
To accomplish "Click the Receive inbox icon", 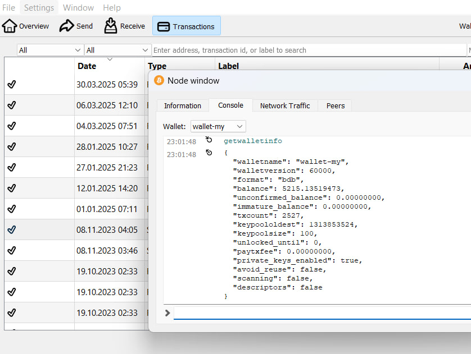I will (111, 25).
